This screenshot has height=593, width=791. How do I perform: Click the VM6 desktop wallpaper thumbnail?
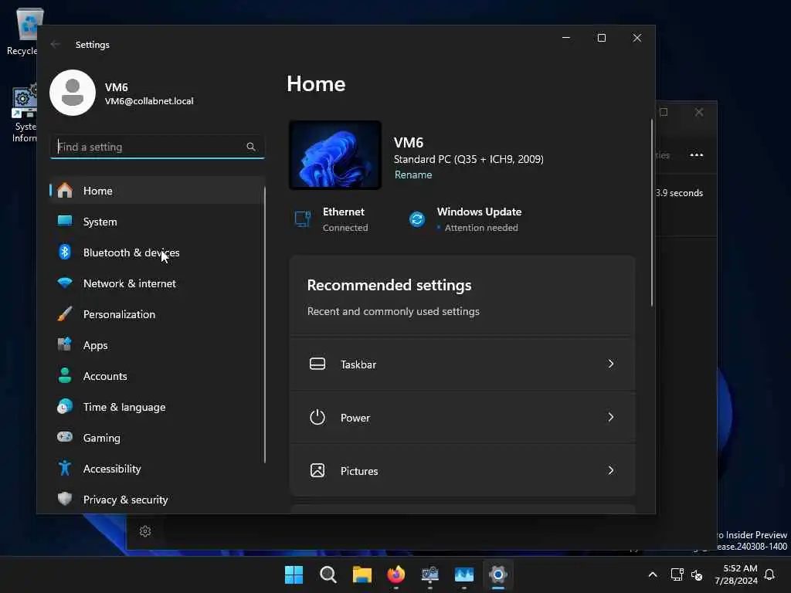click(x=335, y=154)
